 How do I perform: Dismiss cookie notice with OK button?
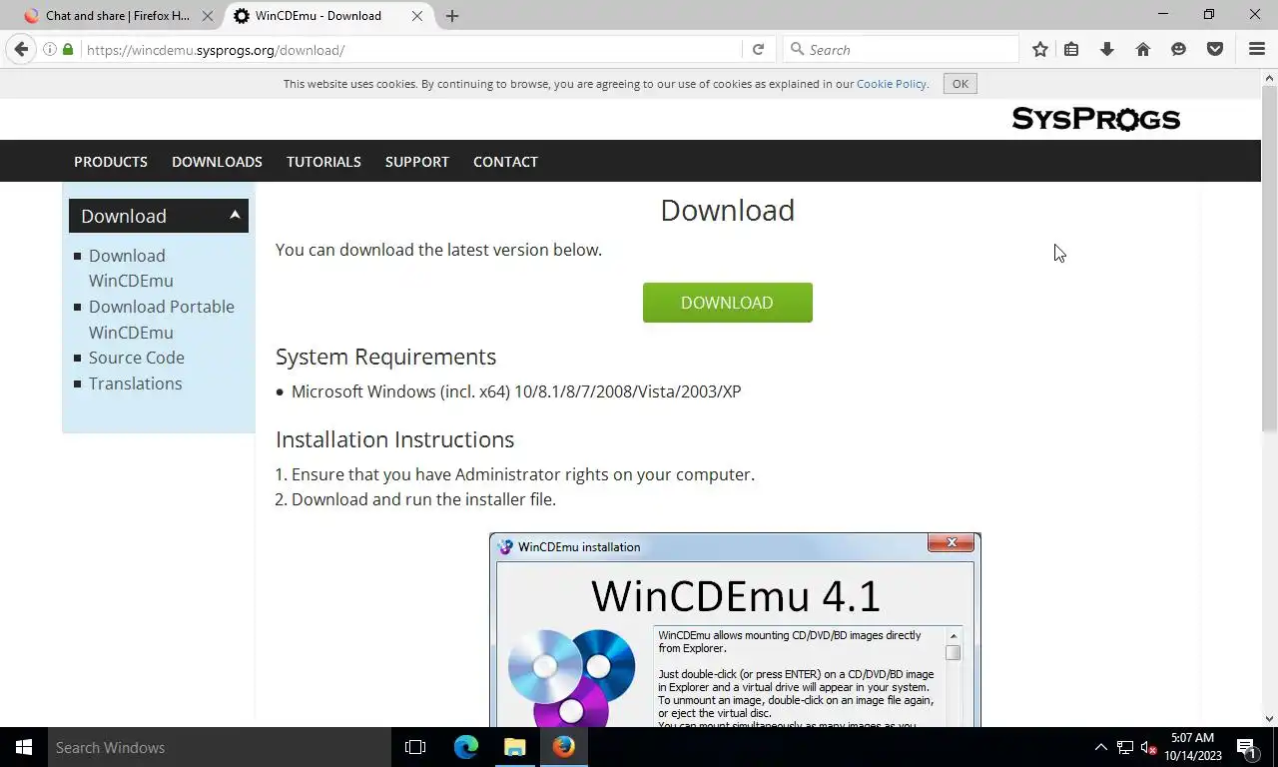[x=960, y=84]
